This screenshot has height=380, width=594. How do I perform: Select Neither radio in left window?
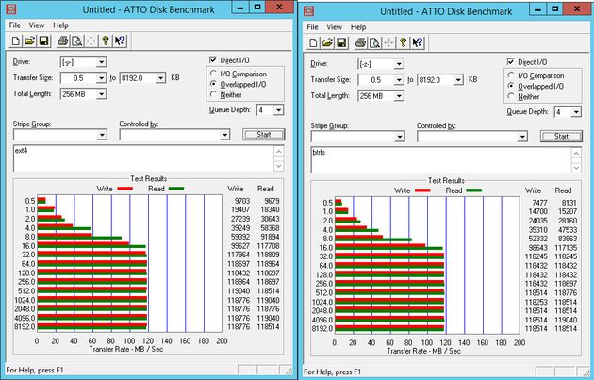click(213, 94)
